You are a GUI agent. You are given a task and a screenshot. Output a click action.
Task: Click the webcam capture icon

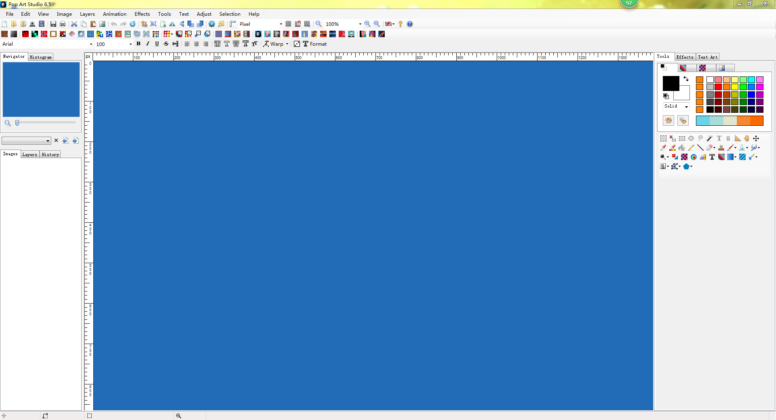coord(32,24)
